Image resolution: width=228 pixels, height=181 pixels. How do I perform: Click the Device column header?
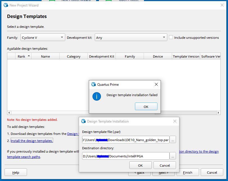158,56
